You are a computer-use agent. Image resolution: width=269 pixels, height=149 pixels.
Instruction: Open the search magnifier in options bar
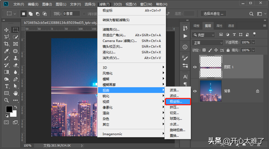pyautogui.click(x=251, y=14)
